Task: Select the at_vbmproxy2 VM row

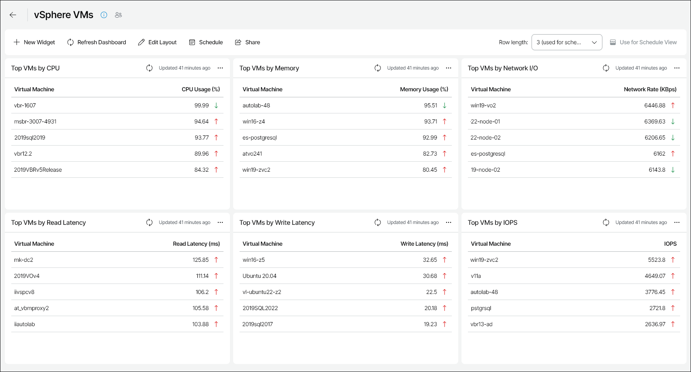Action: coord(117,308)
